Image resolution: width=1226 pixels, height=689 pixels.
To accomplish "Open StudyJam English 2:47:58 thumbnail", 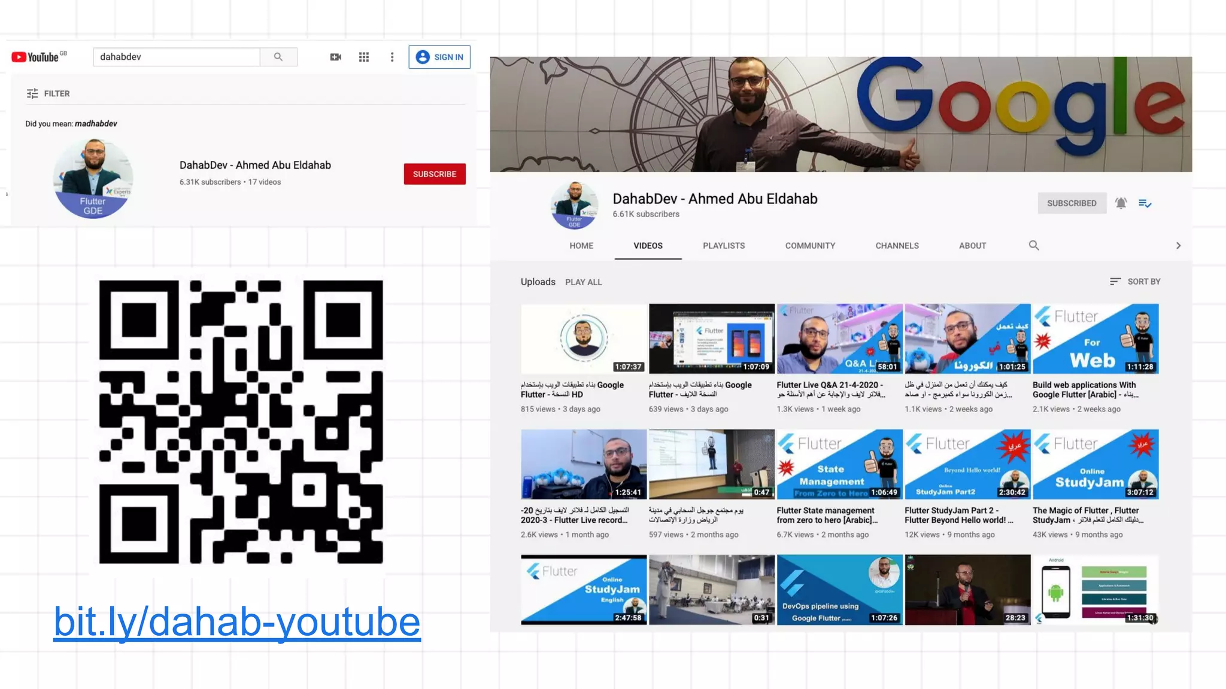I will coord(584,590).
